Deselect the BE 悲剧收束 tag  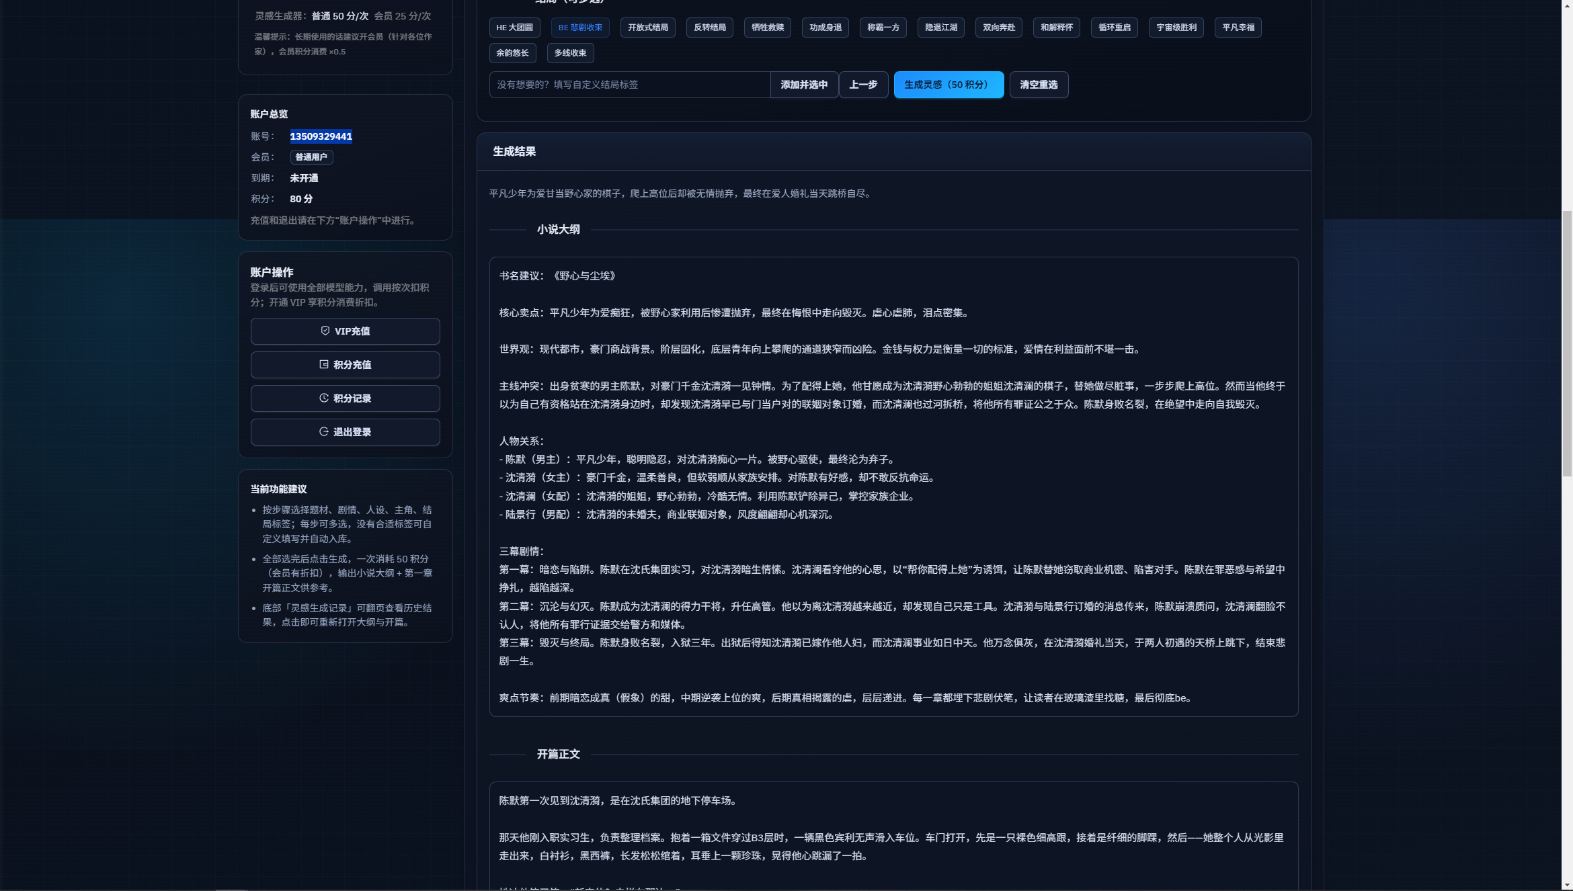(580, 28)
